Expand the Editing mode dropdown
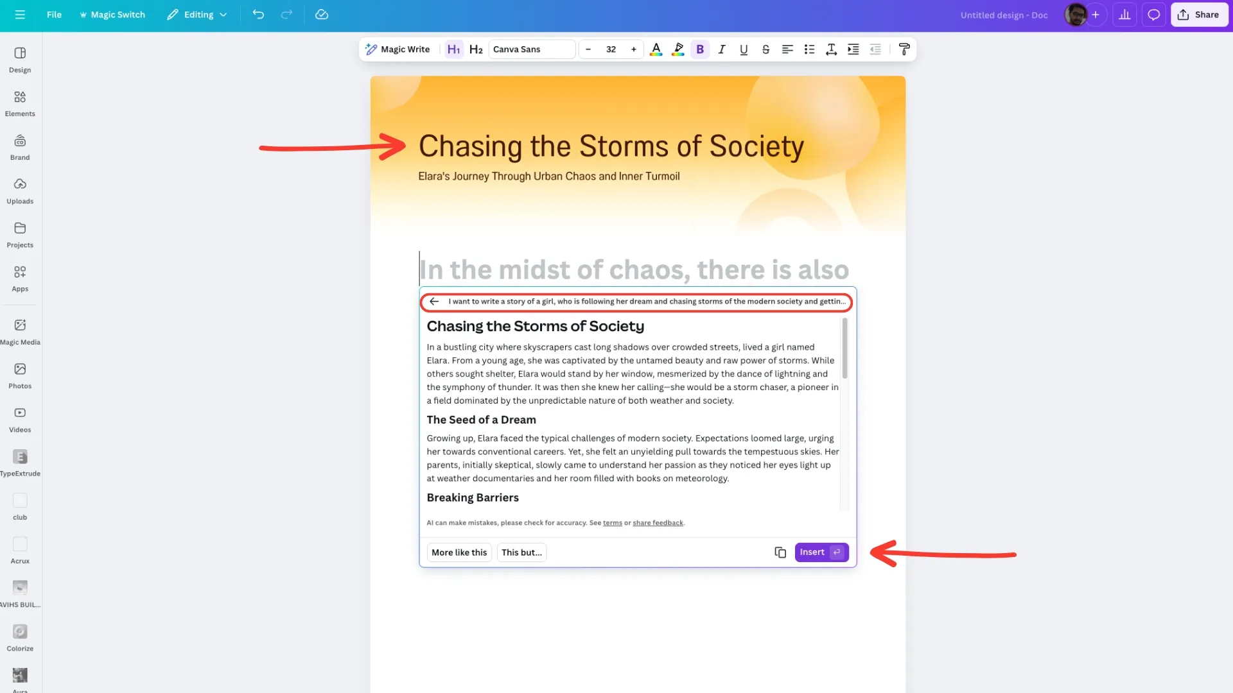The height and width of the screenshot is (693, 1233). (x=197, y=15)
